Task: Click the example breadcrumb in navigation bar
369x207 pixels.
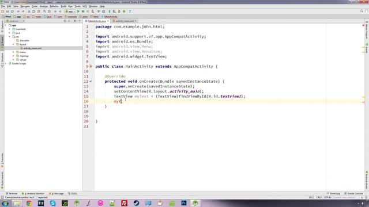Action: coord(71,17)
